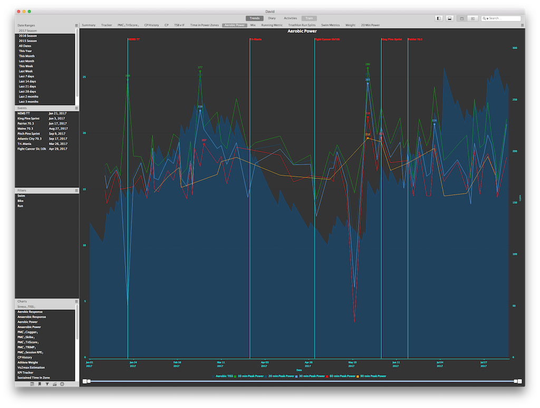Click the circular icon in sidebar footer
Image resolution: width=540 pixels, height=408 pixels.
pos(62,384)
